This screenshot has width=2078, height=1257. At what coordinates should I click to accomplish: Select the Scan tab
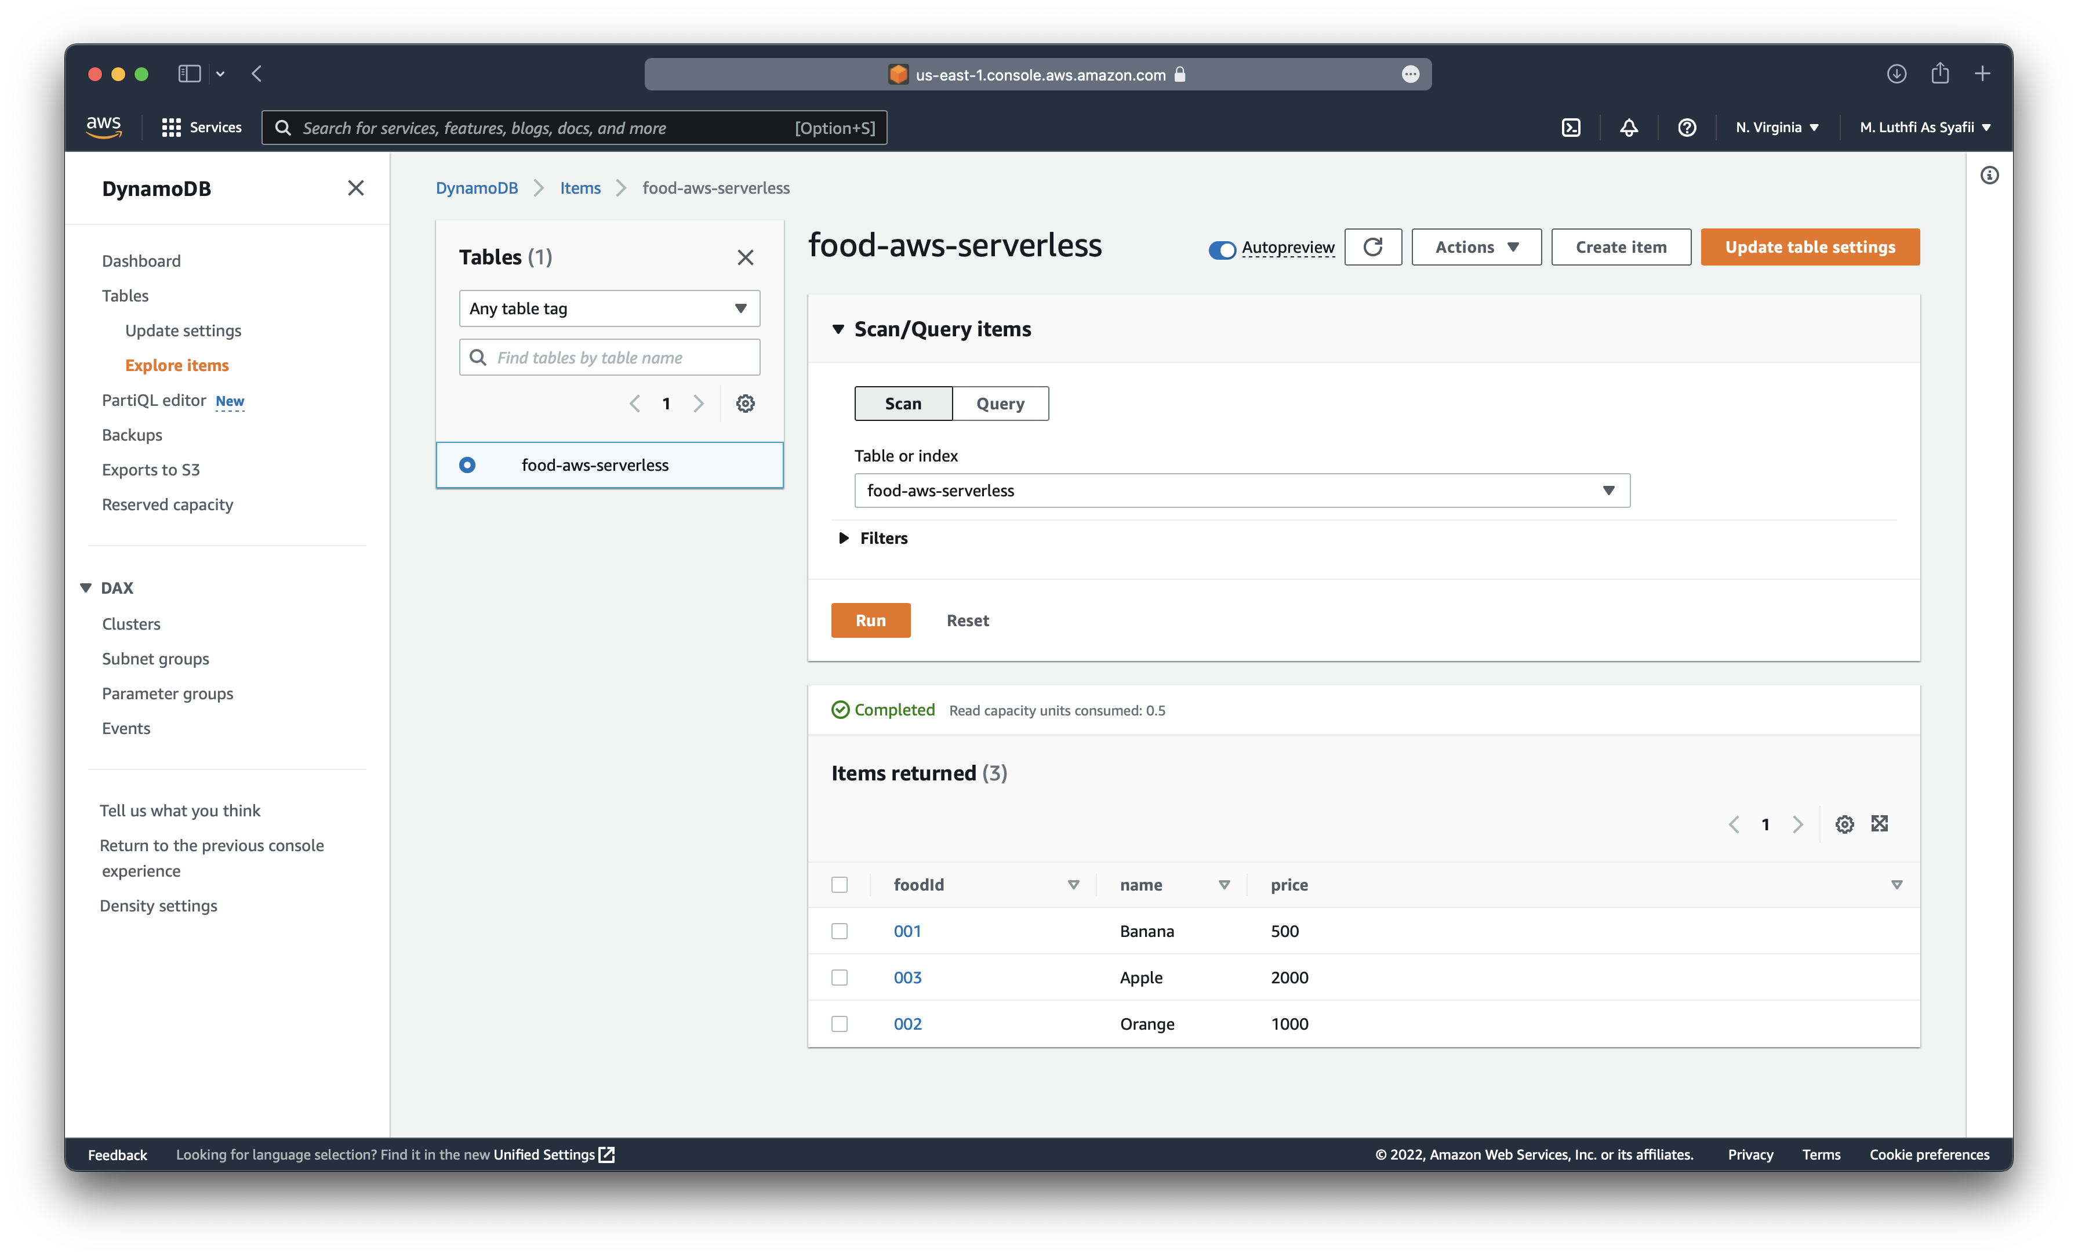[903, 404]
